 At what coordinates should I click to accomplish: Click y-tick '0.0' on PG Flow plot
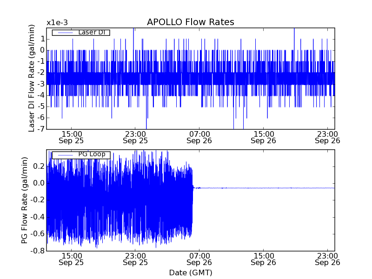pyautogui.click(x=39, y=183)
